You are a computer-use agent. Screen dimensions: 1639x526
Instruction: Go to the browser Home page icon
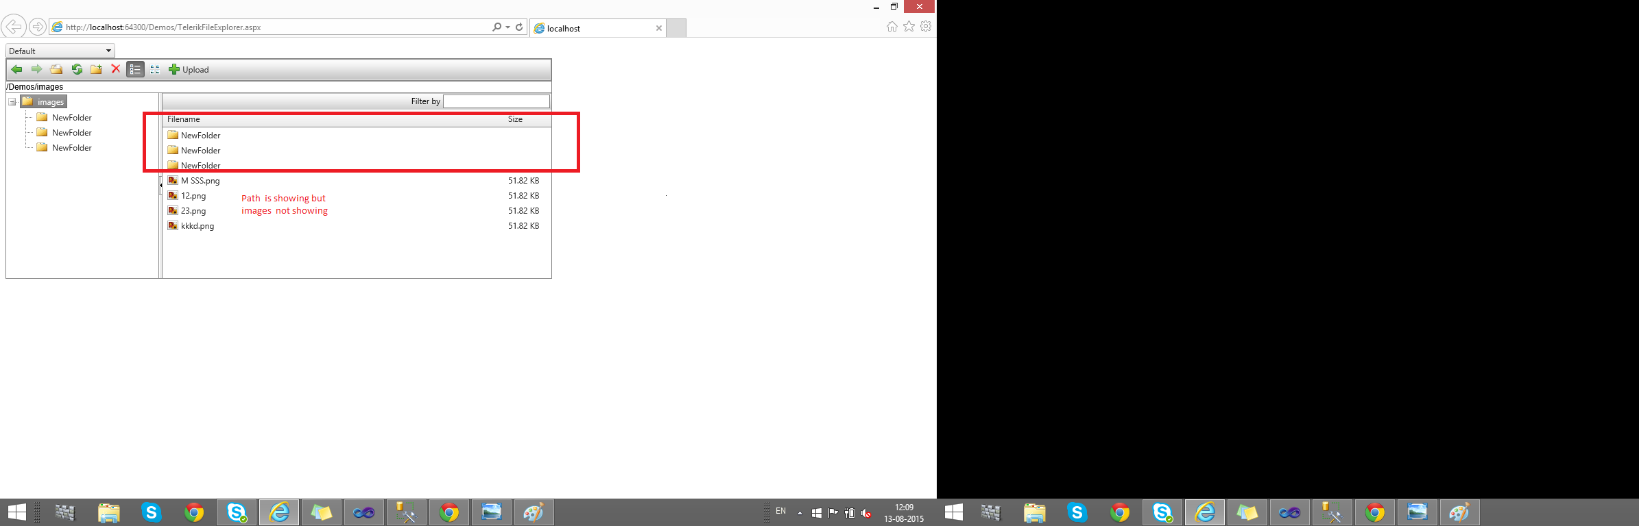click(x=892, y=27)
